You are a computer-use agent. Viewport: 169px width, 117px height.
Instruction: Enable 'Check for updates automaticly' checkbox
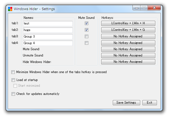(13, 94)
